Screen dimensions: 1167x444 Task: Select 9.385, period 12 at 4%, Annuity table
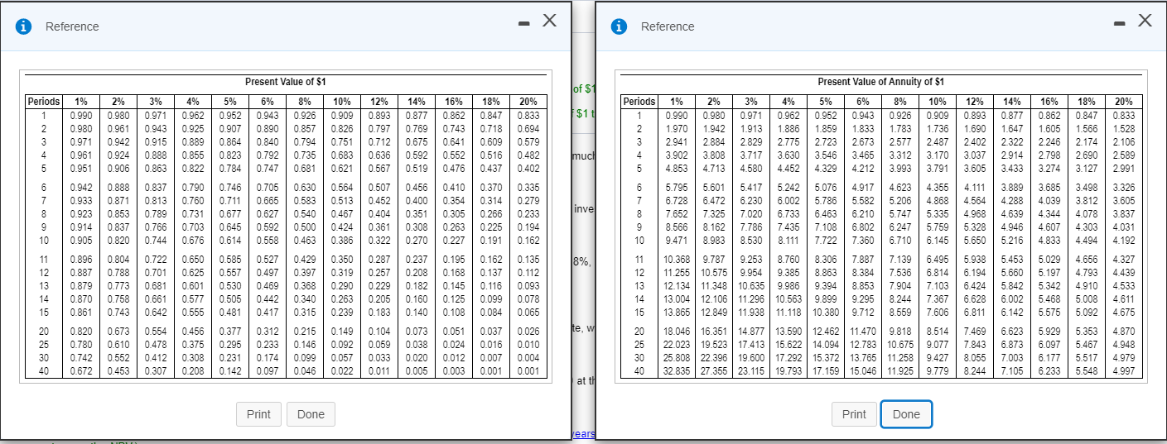pyautogui.click(x=788, y=273)
